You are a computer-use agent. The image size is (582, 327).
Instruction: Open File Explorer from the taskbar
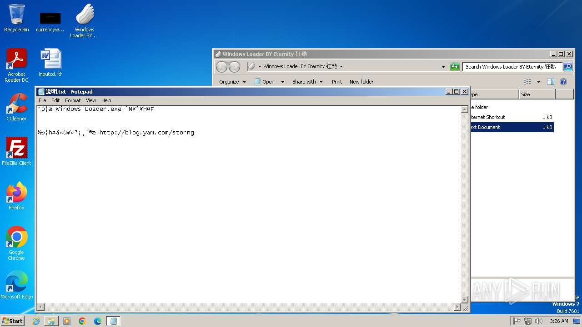coord(51,321)
